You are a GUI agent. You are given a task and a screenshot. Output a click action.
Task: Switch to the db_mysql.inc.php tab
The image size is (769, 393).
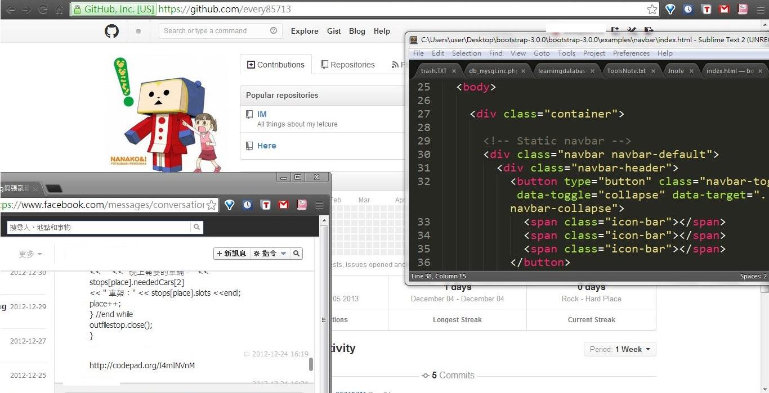coord(493,71)
